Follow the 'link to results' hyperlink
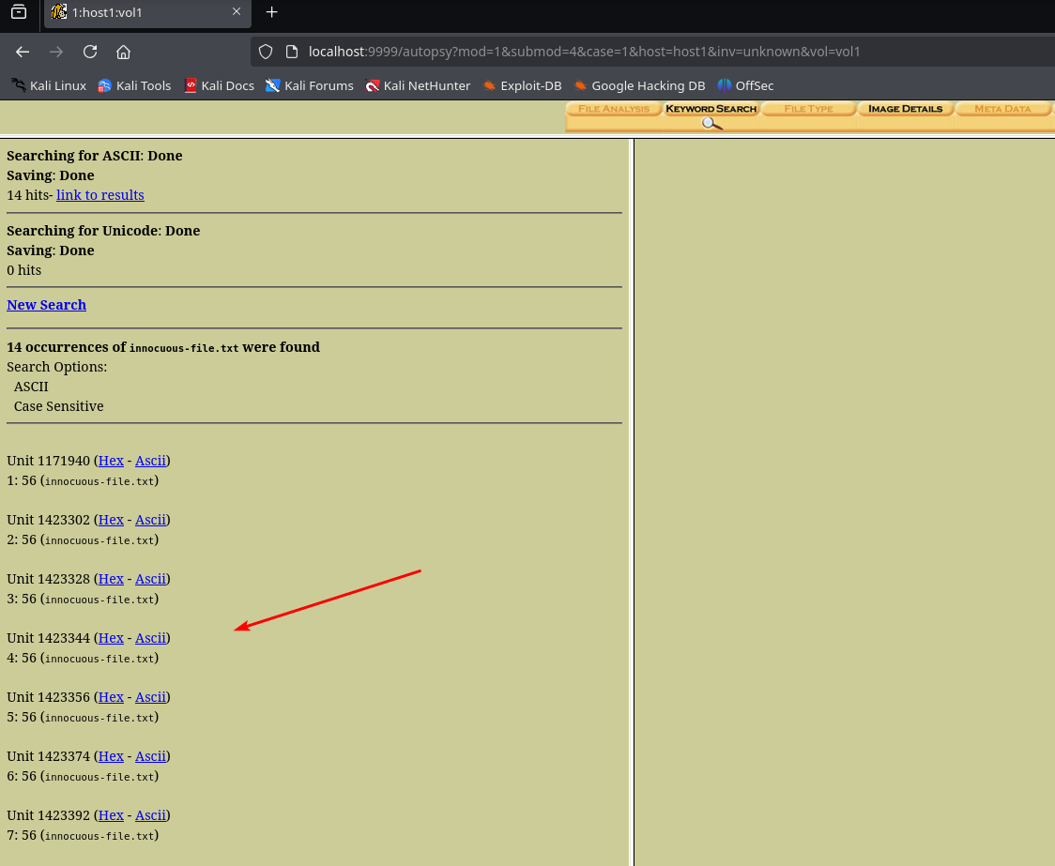This screenshot has height=866, width=1055. [x=99, y=195]
